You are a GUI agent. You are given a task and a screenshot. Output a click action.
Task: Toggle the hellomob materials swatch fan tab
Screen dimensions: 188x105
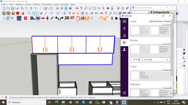click(x=124, y=42)
